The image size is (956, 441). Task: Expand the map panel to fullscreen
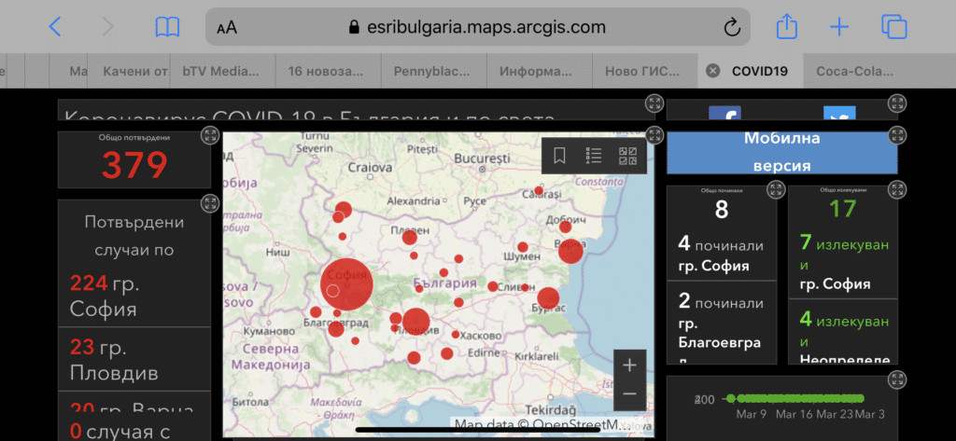point(654,135)
